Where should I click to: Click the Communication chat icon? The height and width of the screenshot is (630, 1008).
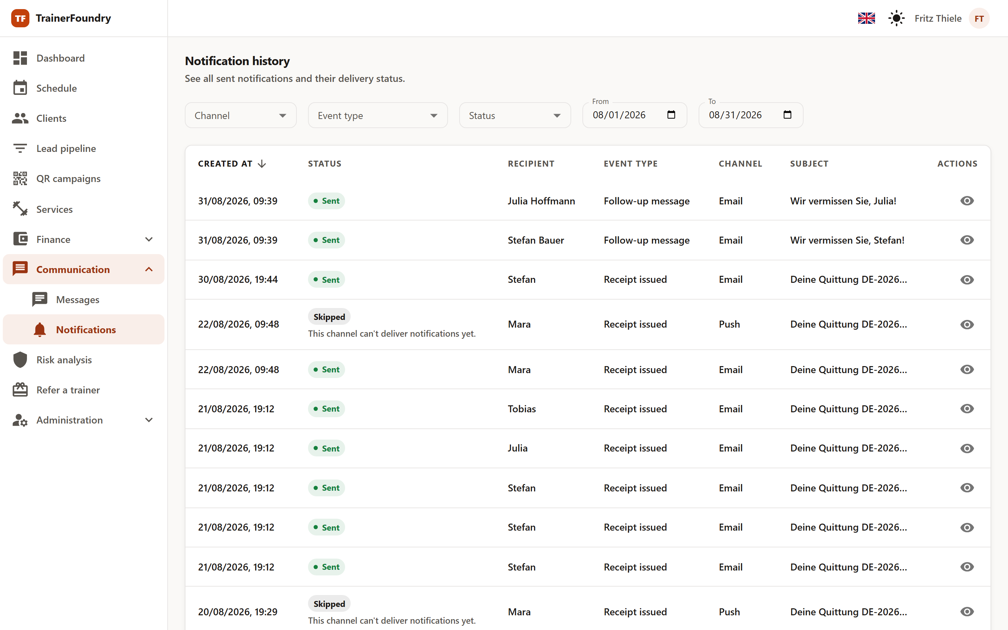[x=20, y=269]
